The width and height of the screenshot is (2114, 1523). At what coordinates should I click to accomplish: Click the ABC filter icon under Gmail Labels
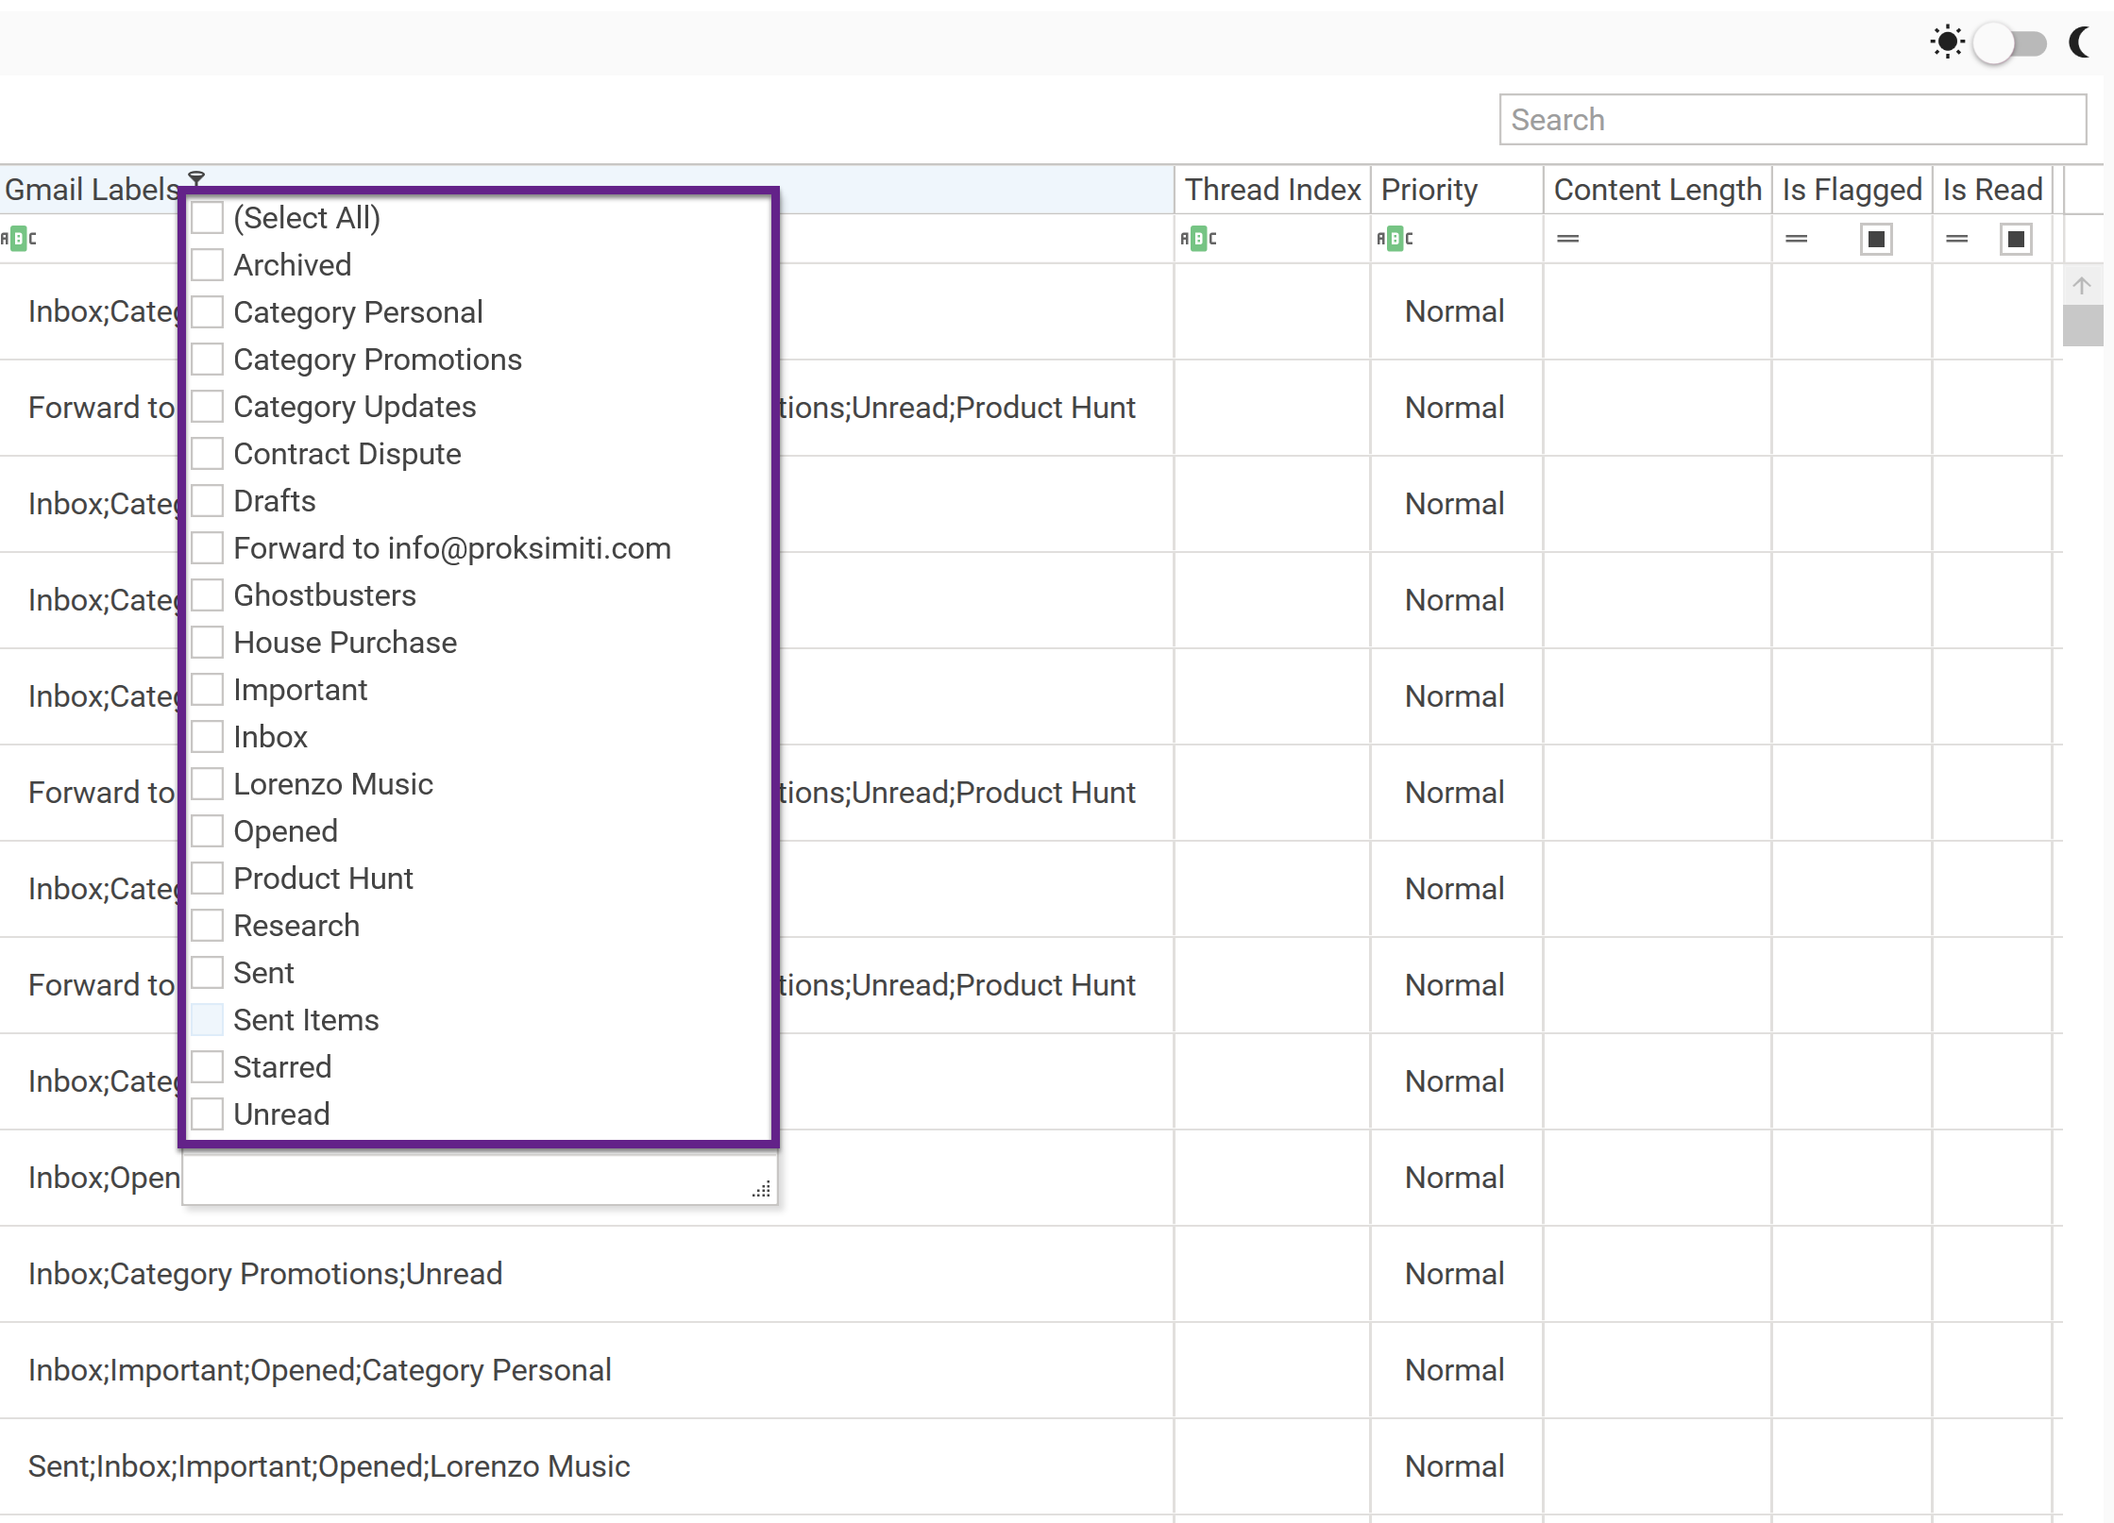[x=18, y=239]
